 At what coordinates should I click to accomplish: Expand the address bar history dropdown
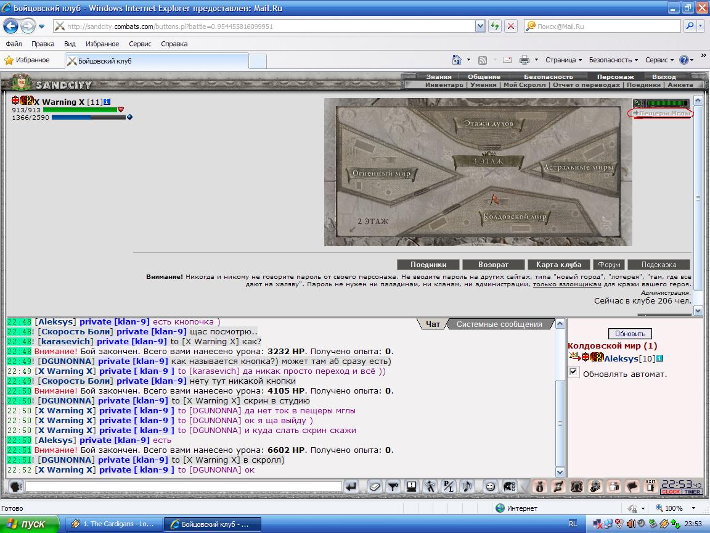pos(481,27)
